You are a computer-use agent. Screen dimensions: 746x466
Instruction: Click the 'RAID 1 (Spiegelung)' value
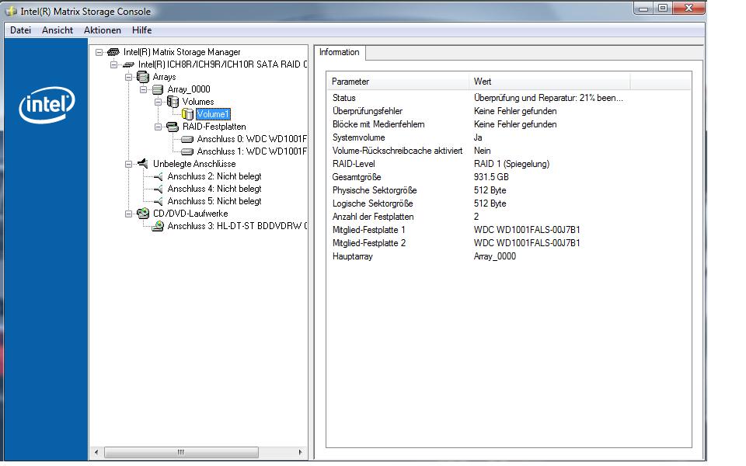(511, 164)
